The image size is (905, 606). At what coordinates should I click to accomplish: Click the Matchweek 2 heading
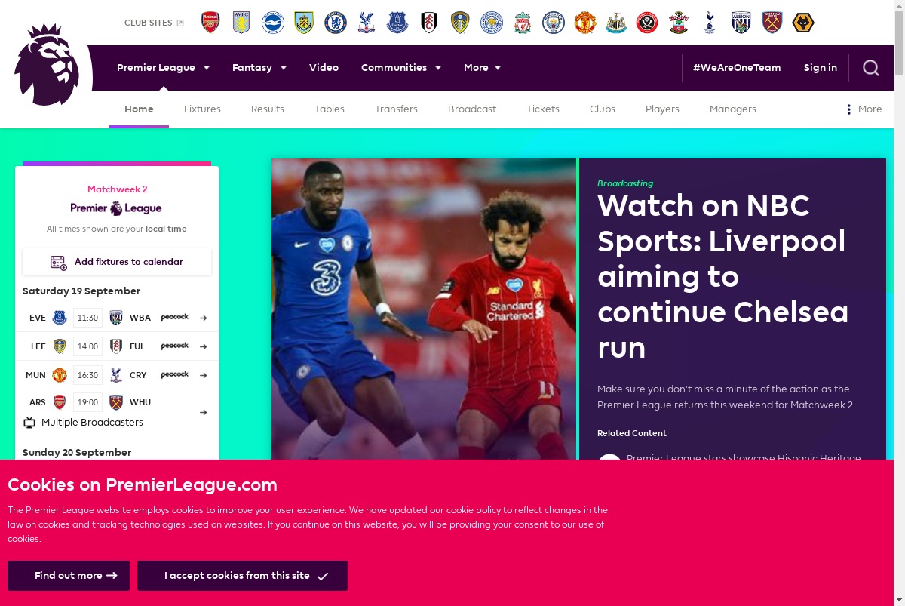118,189
